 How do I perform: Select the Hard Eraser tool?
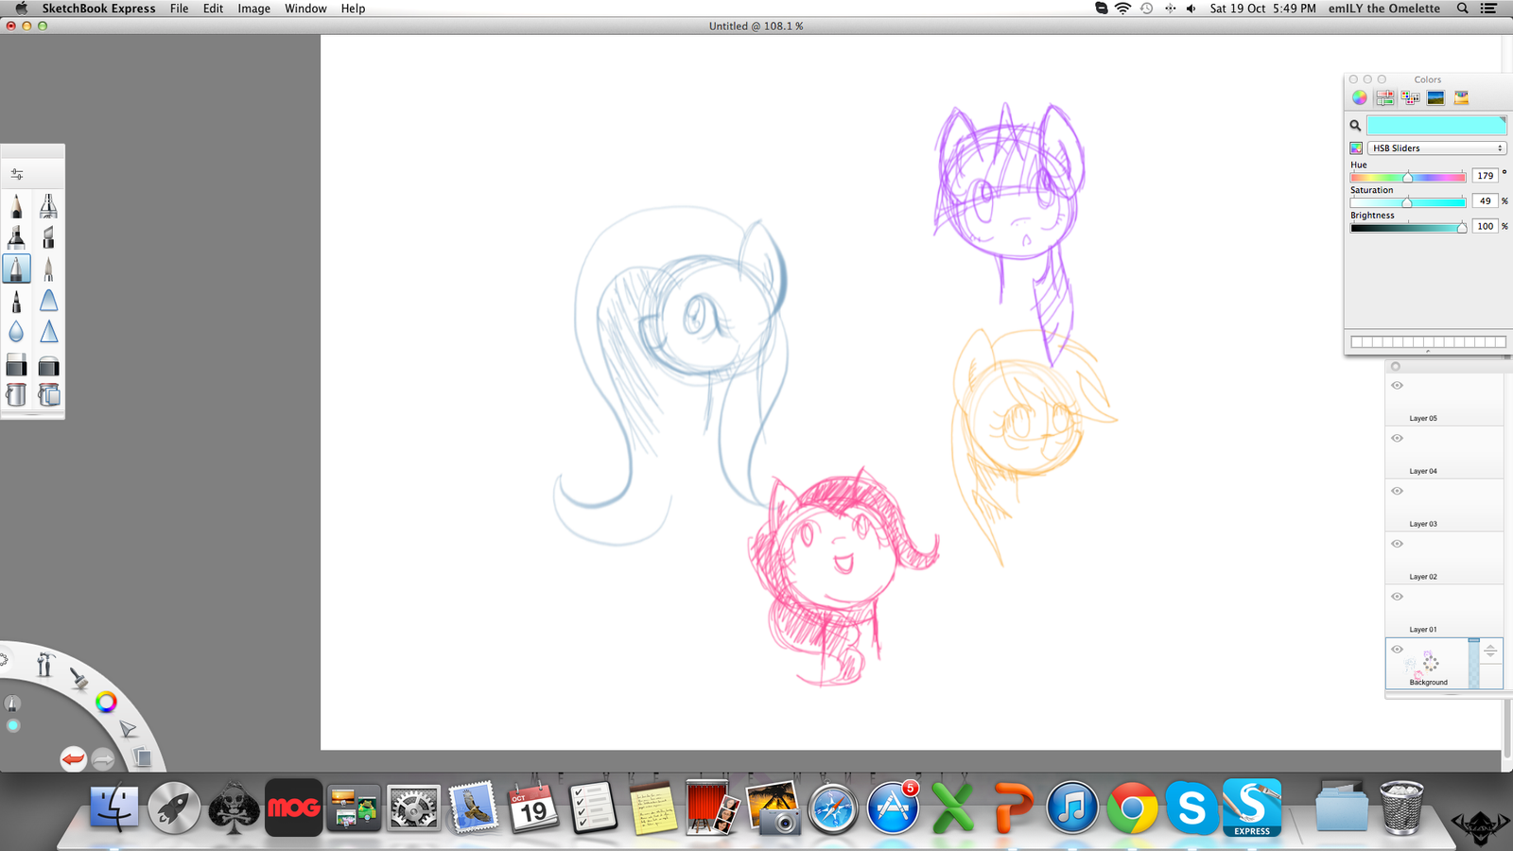point(16,366)
